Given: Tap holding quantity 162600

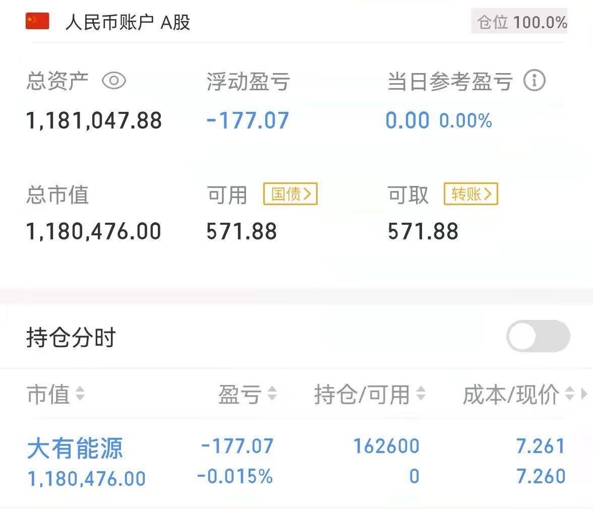Looking at the screenshot, I should tap(386, 446).
